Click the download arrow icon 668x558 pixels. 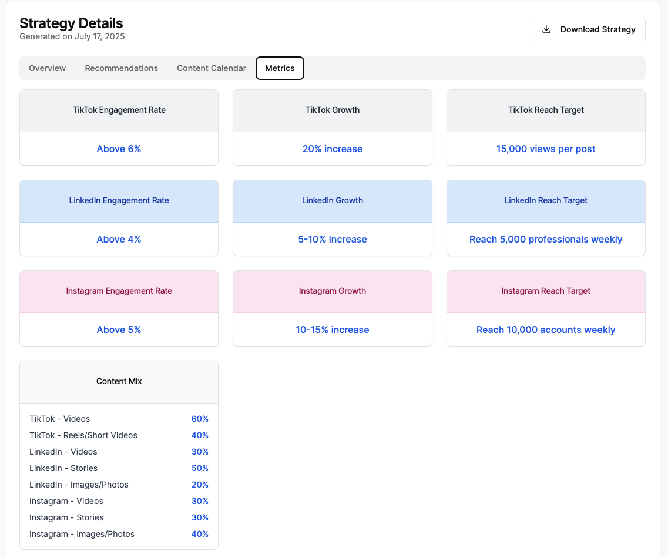(x=546, y=29)
